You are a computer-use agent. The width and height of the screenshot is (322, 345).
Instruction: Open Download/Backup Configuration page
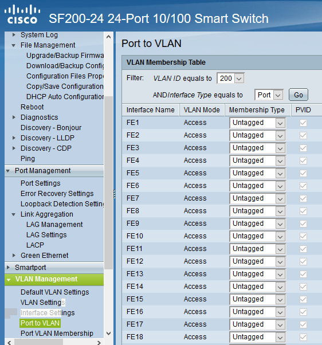click(x=65, y=66)
